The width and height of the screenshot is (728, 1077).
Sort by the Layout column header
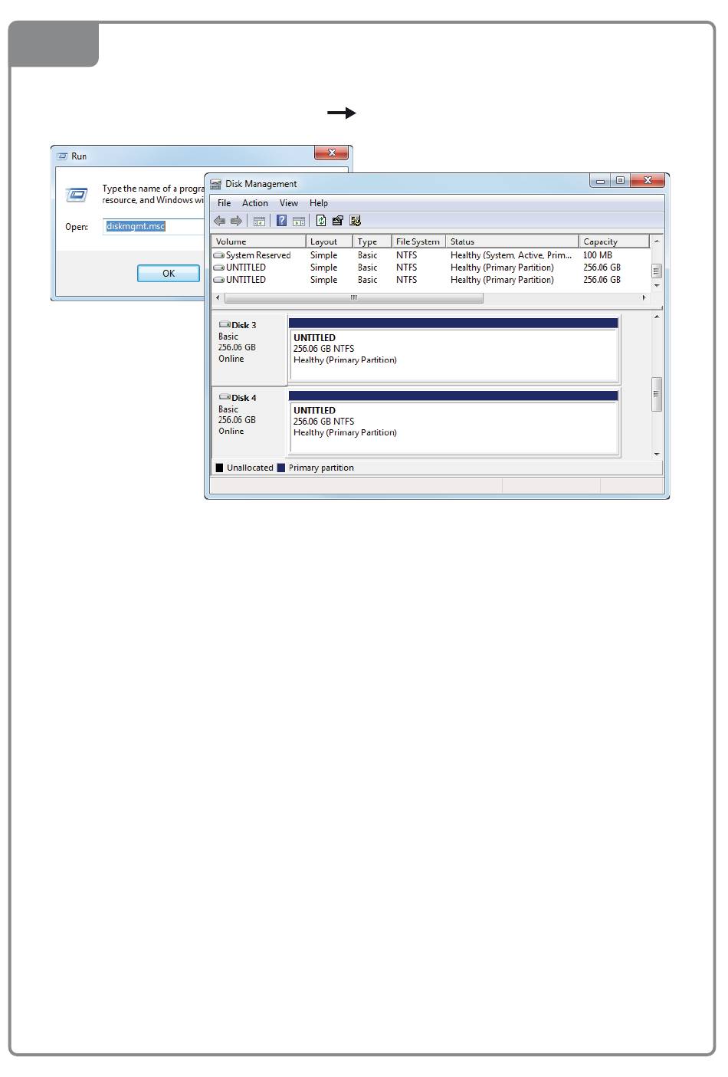(329, 241)
